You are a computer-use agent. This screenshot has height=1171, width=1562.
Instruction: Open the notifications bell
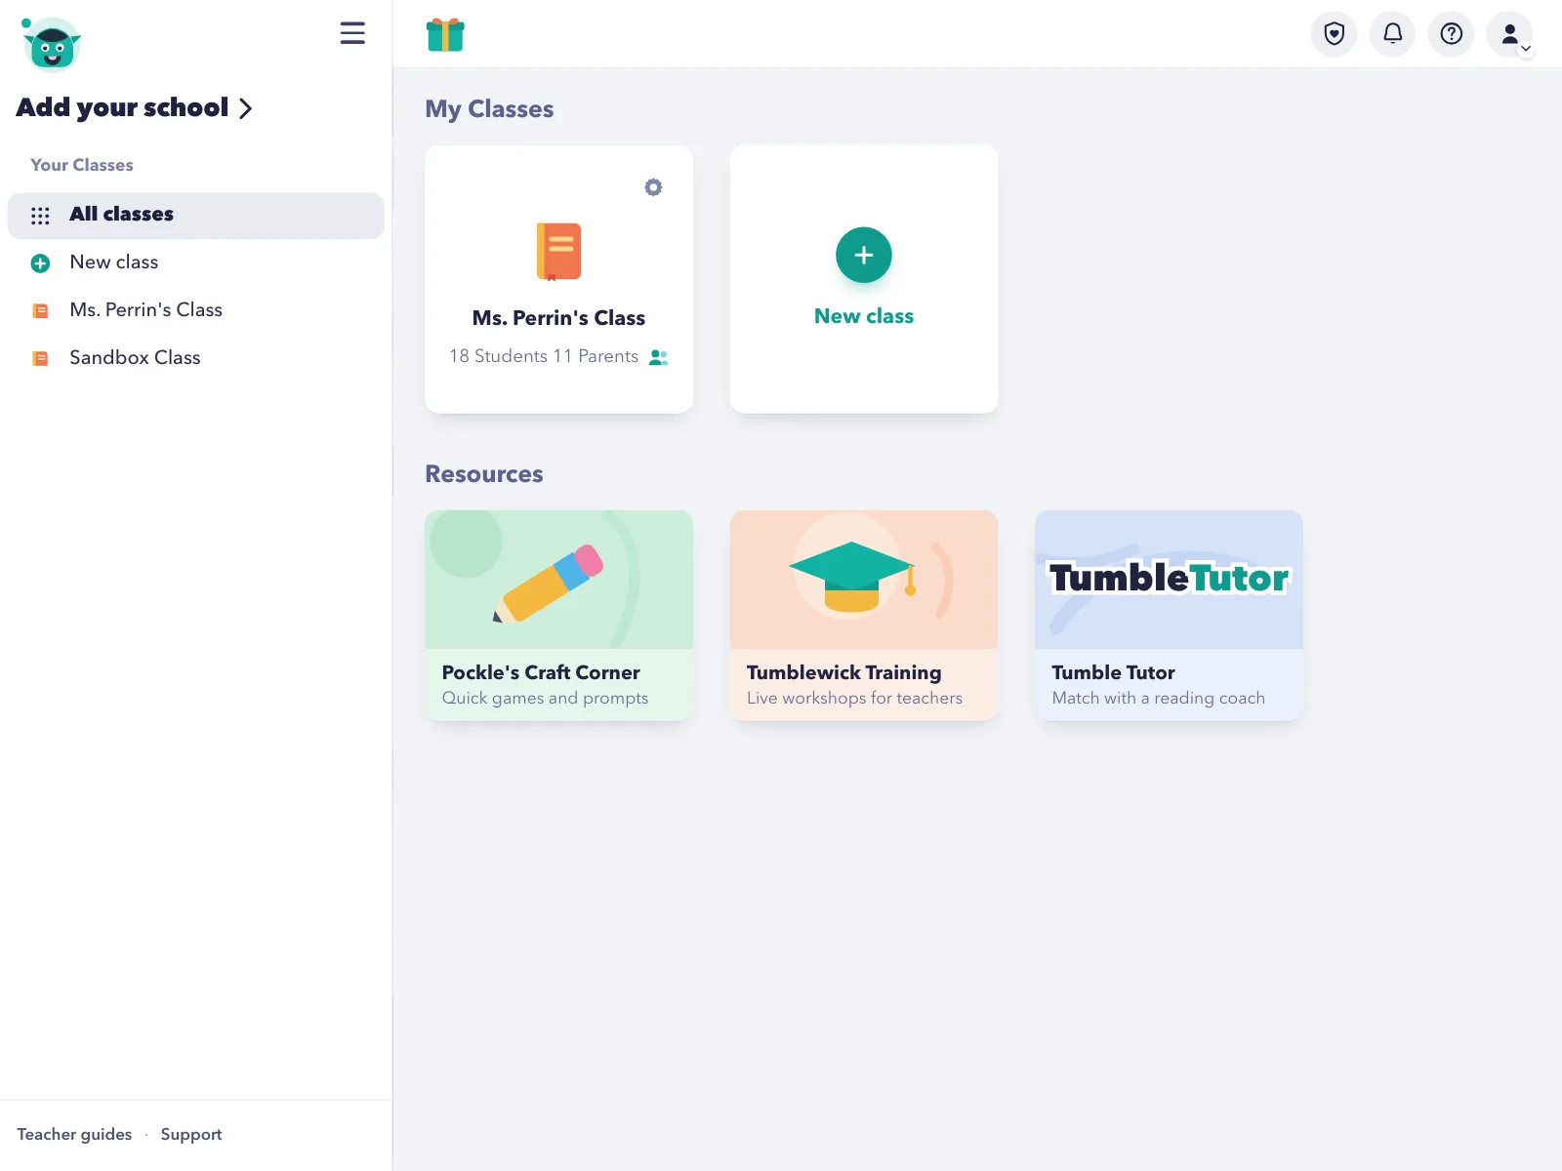pos(1392,34)
